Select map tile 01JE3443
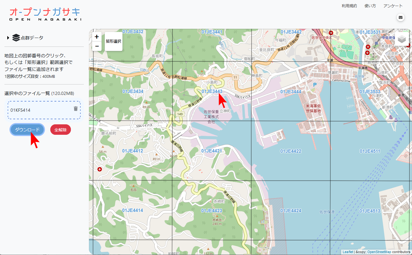This screenshot has height=255, width=412. (212, 91)
